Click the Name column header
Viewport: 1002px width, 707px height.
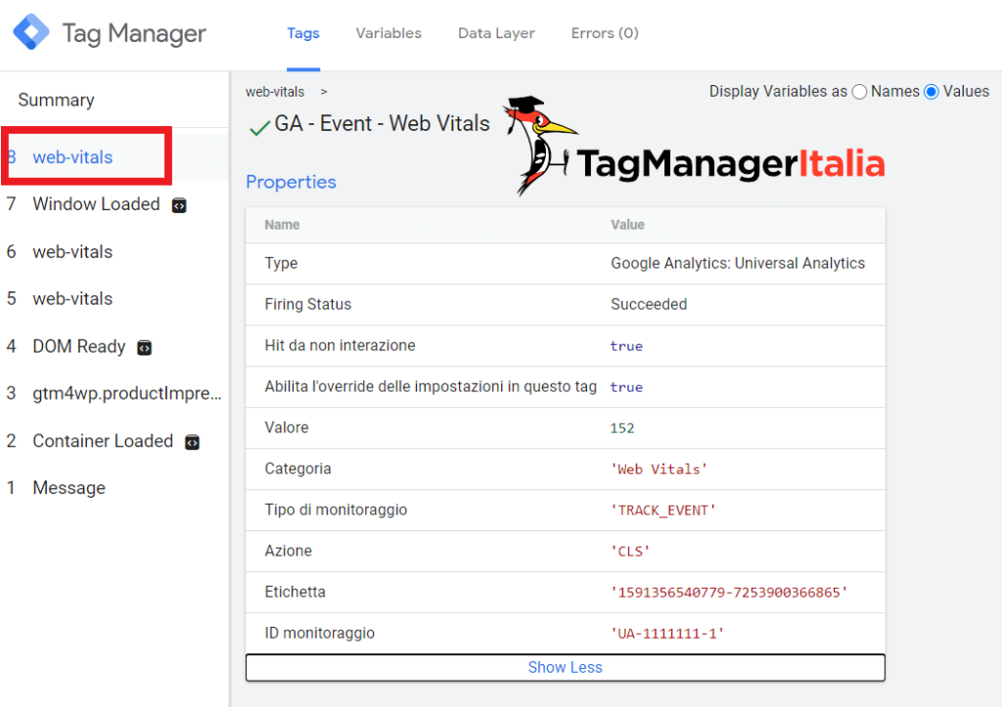(x=282, y=225)
